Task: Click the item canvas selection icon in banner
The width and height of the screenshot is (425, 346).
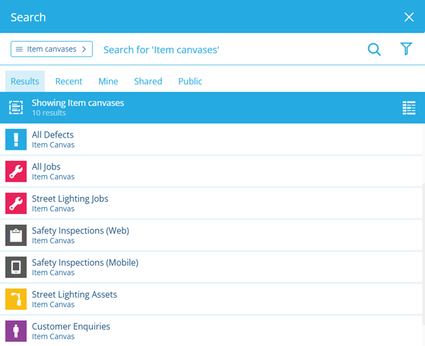Action: coord(16,108)
